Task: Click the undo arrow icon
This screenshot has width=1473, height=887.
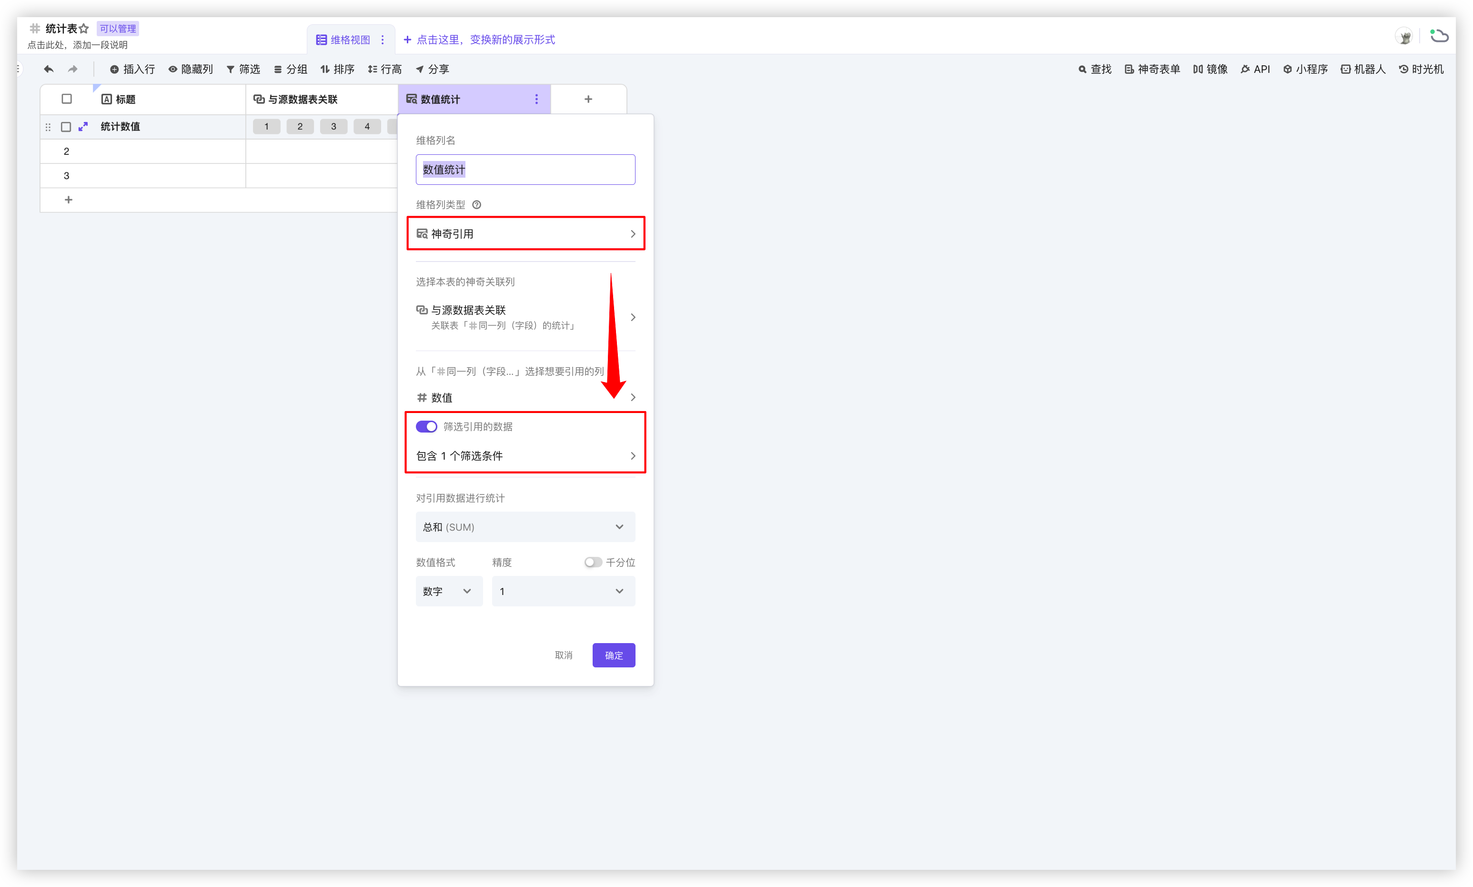Action: click(49, 70)
